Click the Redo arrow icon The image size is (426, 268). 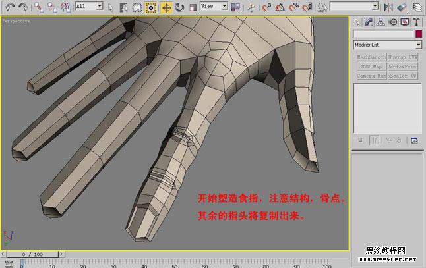23,7
